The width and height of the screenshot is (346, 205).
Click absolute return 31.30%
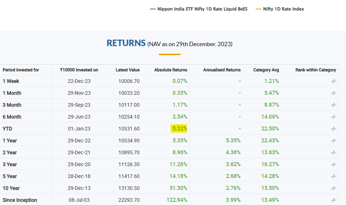pyautogui.click(x=178, y=188)
